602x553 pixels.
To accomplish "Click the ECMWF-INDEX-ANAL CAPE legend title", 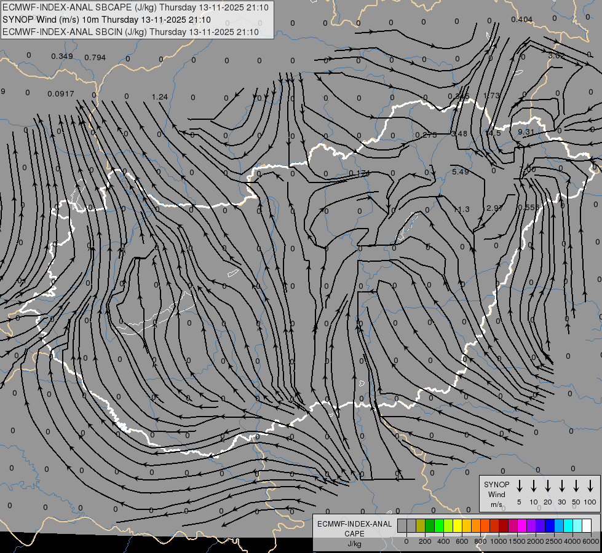I will [354, 529].
